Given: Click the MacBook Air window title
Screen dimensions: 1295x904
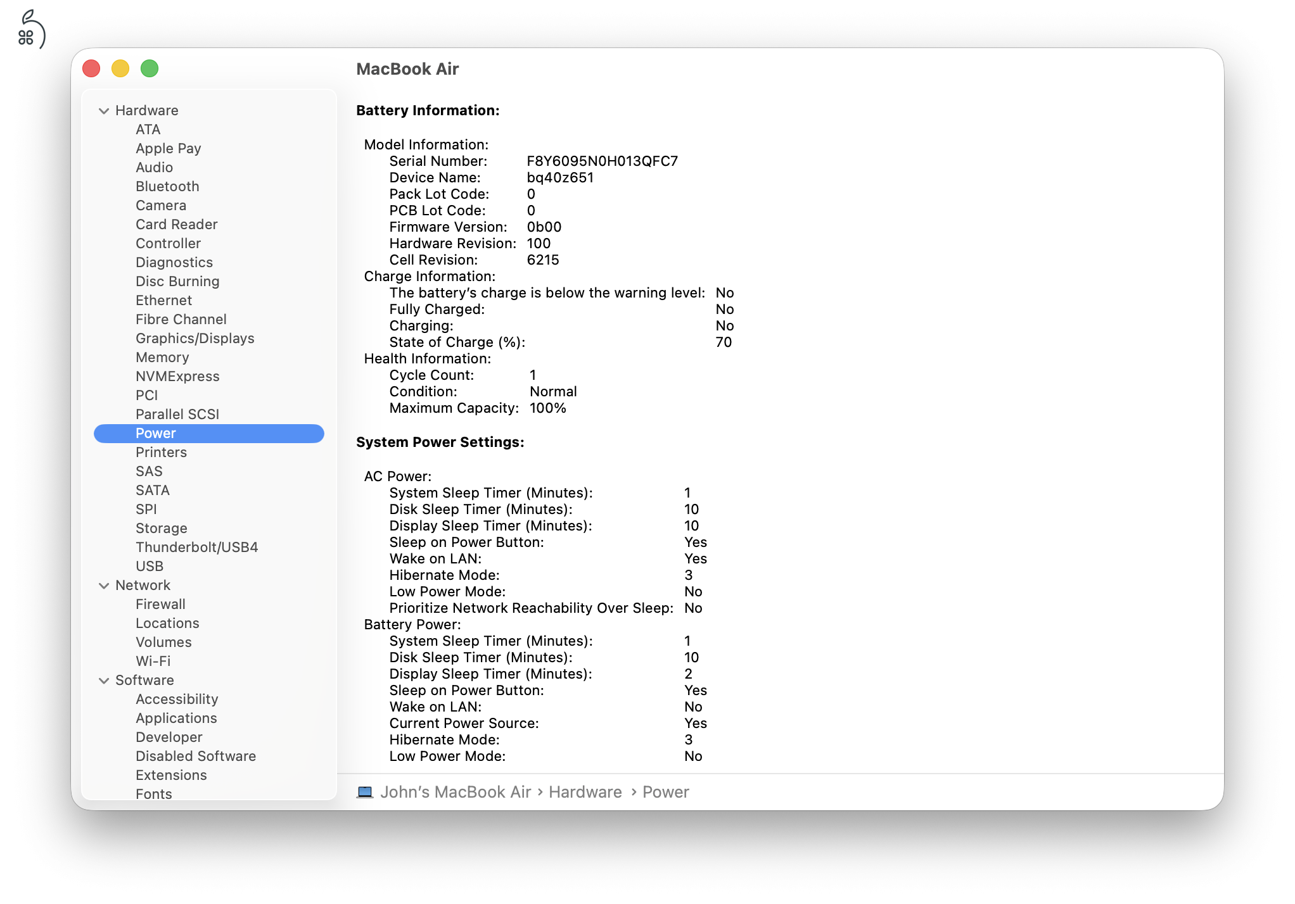Looking at the screenshot, I should click(x=407, y=68).
